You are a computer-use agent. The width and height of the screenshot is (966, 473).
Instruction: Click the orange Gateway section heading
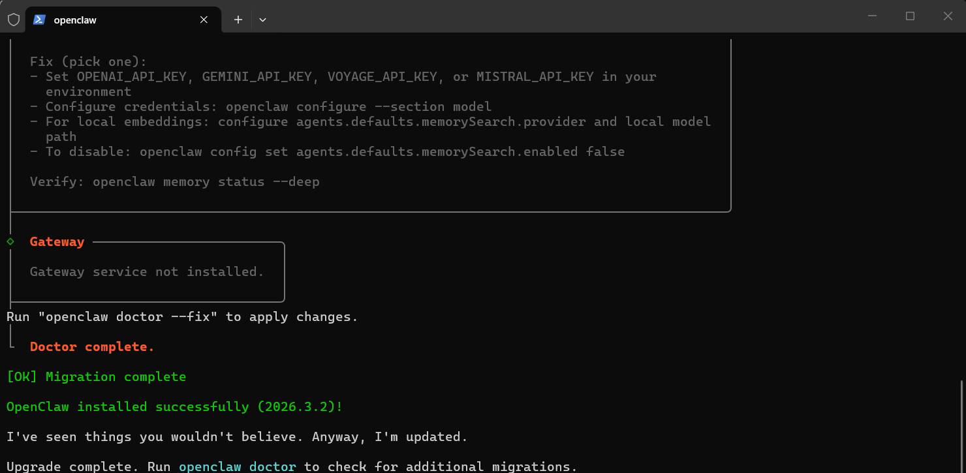(57, 241)
